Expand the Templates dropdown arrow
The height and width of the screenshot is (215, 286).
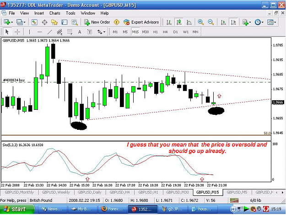[x=275, y=22]
